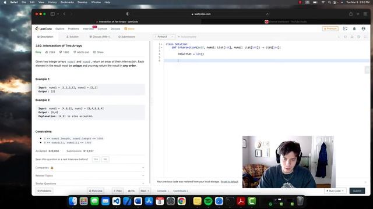Open the Bookmarks menu in macOS menu bar
This screenshot has height=209, width=373.
click(67, 2)
